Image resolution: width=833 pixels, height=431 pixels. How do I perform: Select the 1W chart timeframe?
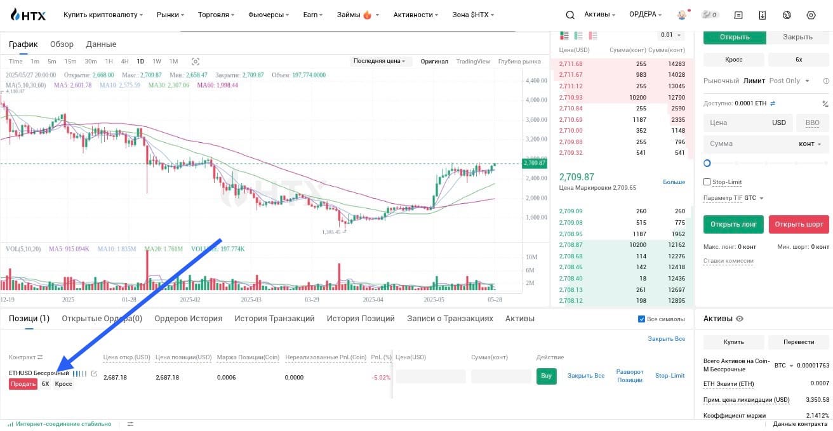157,62
